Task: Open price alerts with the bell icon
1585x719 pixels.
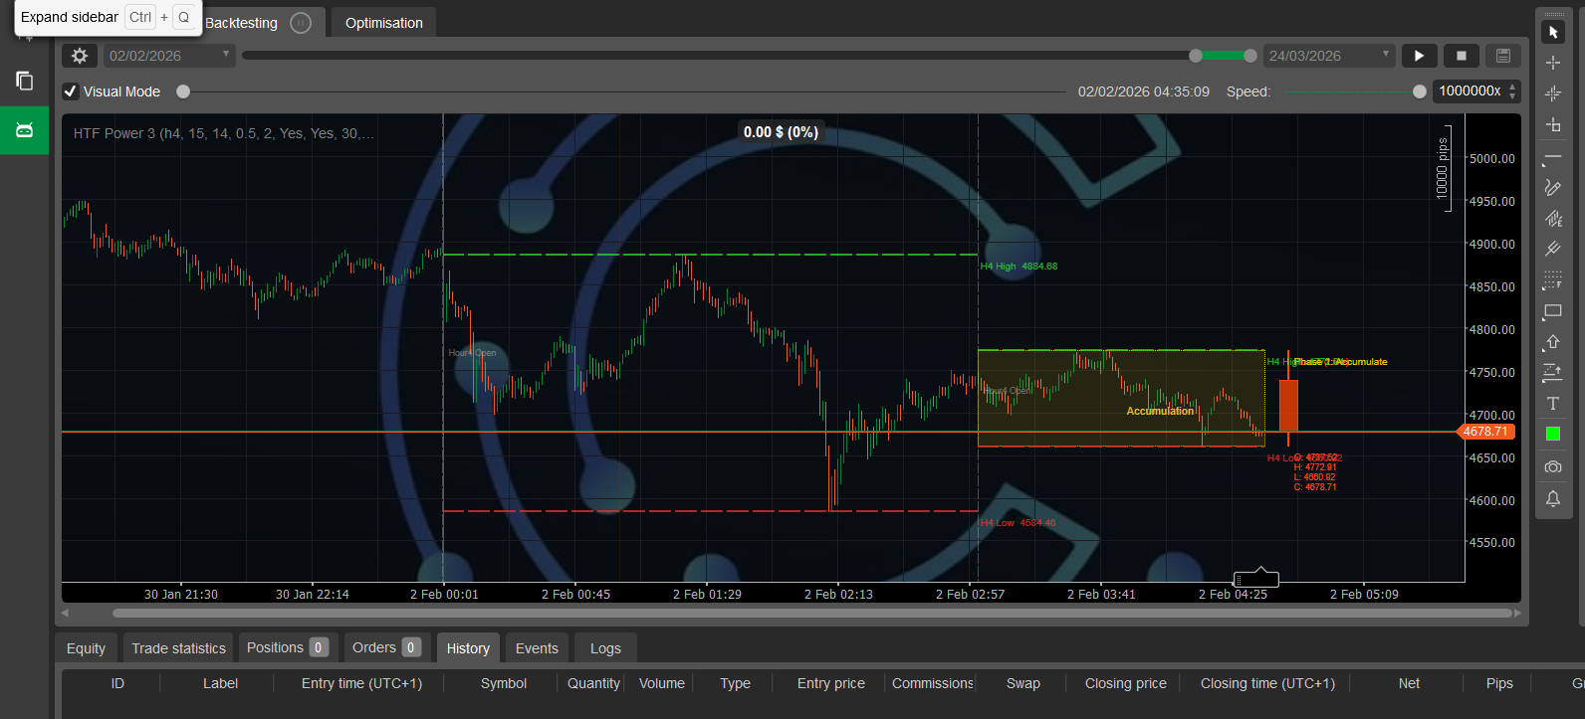Action: pyautogui.click(x=1552, y=498)
